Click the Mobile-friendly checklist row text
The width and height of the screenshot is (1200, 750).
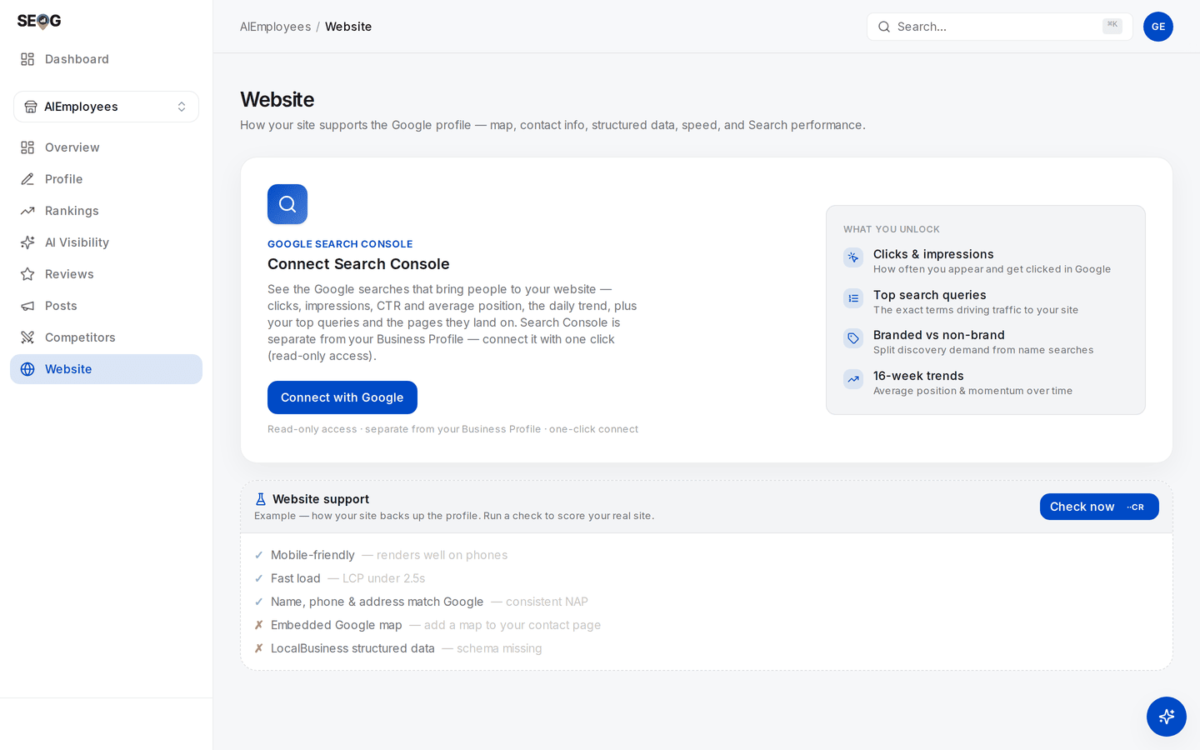(x=312, y=555)
